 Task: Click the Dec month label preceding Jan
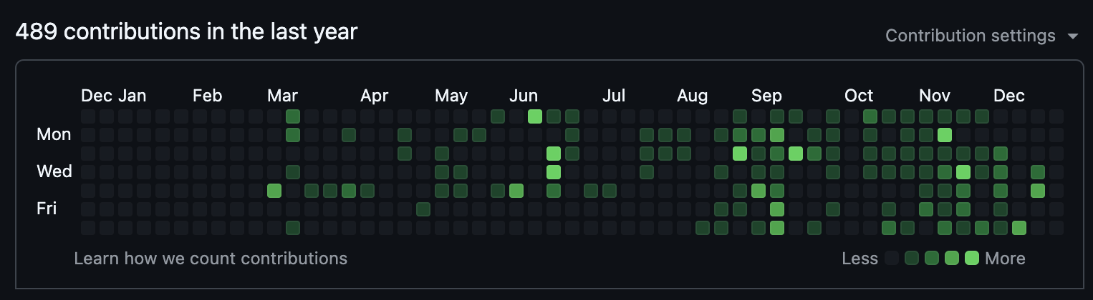(97, 96)
